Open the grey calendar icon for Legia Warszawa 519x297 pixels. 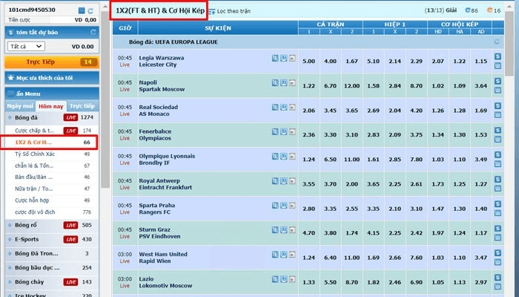[x=292, y=58]
